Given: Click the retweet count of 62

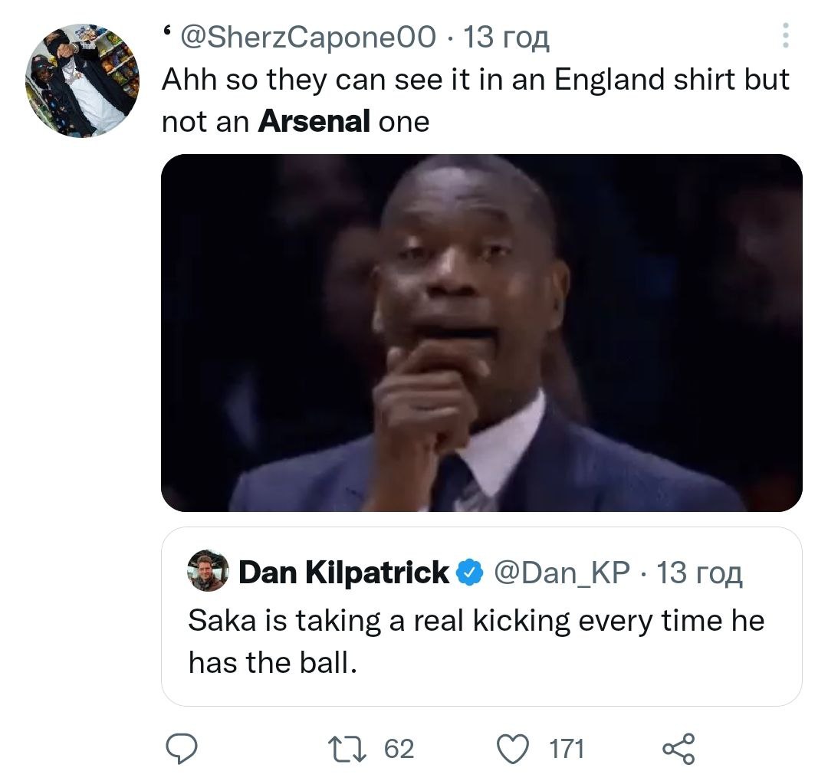Looking at the screenshot, I should coord(399,749).
